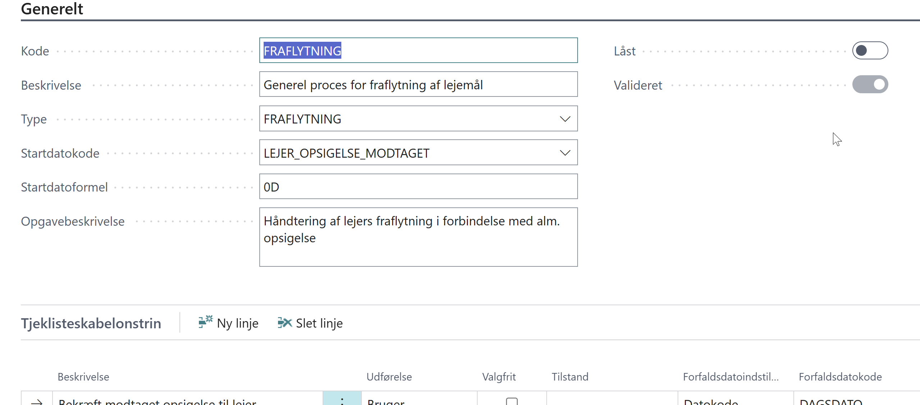
Task: Expand the Type dropdown chevron
Action: point(565,119)
